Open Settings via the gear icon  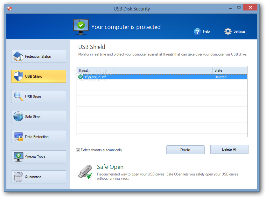[x=228, y=31]
